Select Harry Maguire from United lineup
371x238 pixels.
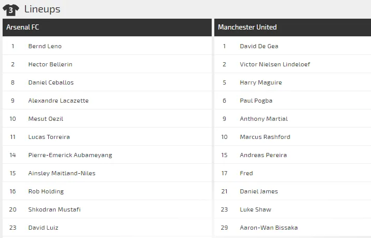(260, 82)
